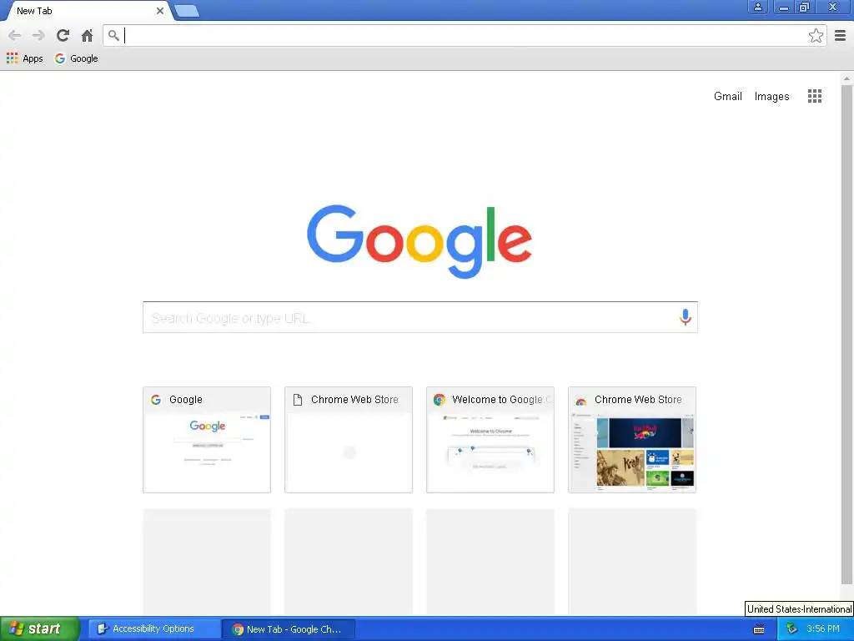Click the Google logo

point(419,241)
